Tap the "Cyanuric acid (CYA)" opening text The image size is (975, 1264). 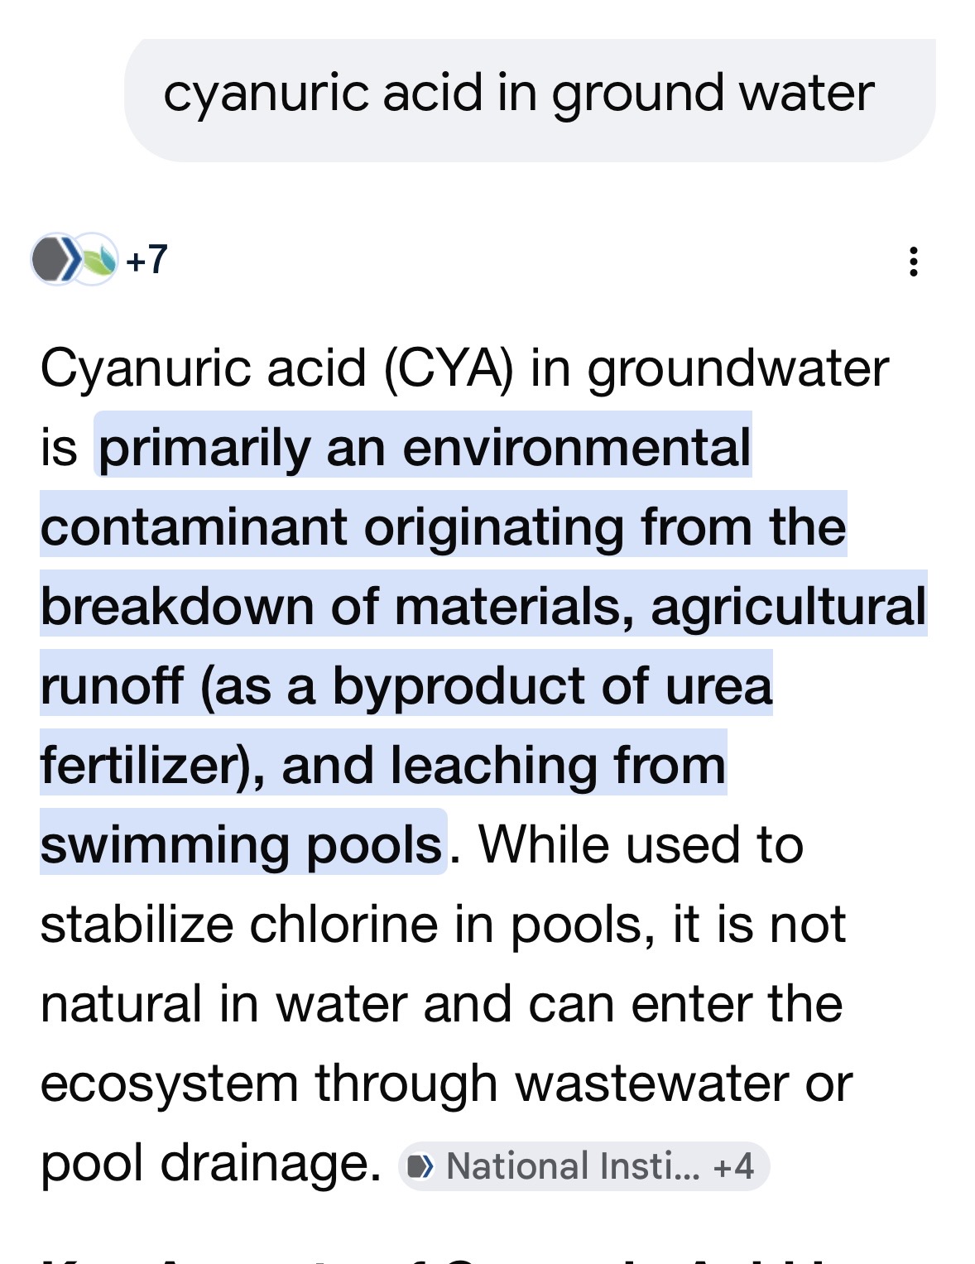pyautogui.click(x=276, y=368)
